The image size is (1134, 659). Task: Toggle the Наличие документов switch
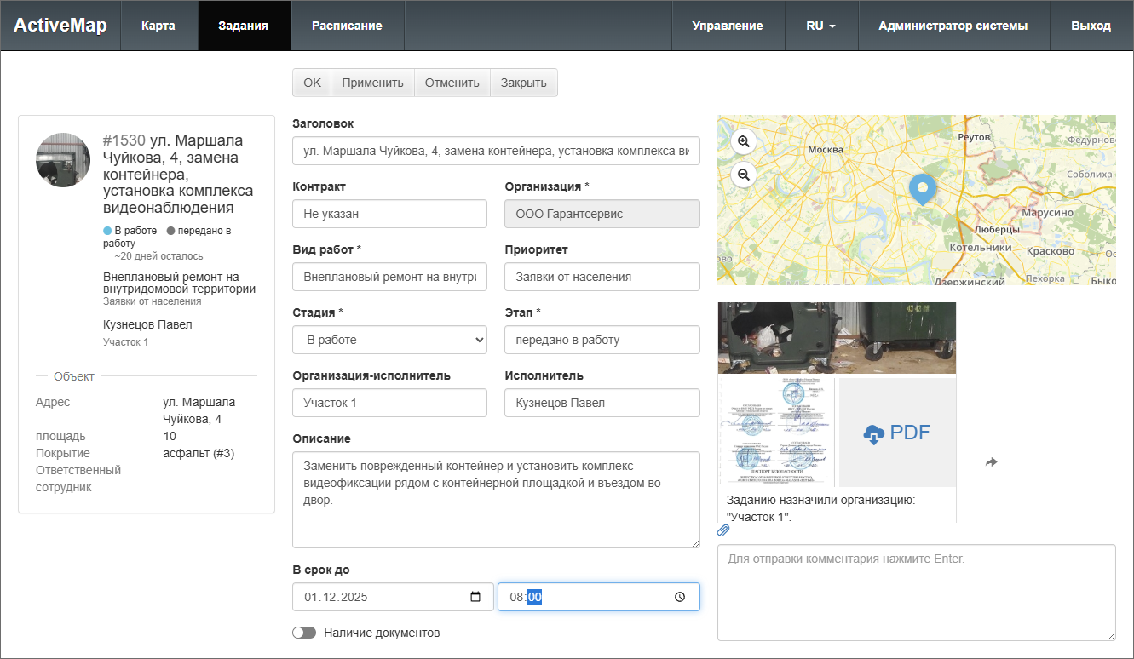304,633
